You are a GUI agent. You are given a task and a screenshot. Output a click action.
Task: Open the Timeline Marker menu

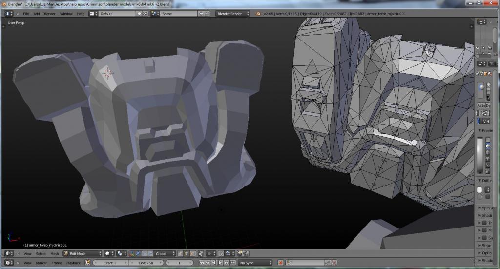pyautogui.click(x=41, y=263)
